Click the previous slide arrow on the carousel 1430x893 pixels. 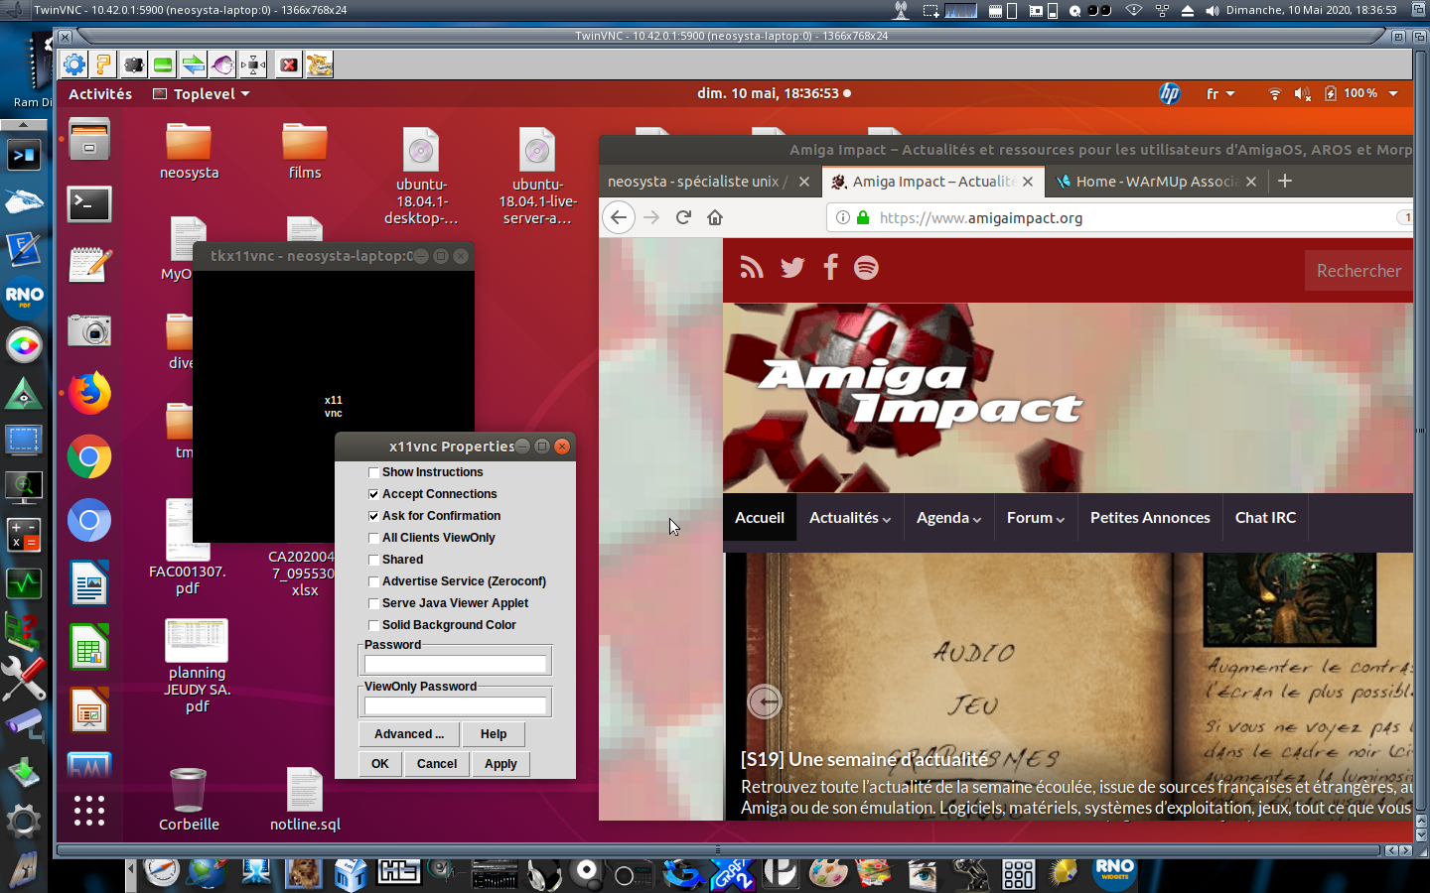pos(765,702)
